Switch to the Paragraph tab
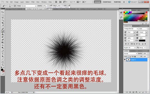Image resolution: width=150 pixels, height=94 pixels. pos(136,26)
